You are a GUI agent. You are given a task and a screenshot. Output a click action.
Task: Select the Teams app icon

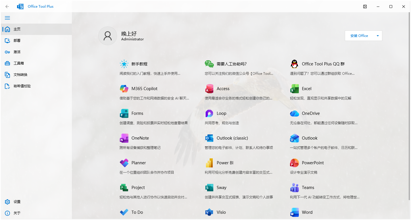(294, 187)
